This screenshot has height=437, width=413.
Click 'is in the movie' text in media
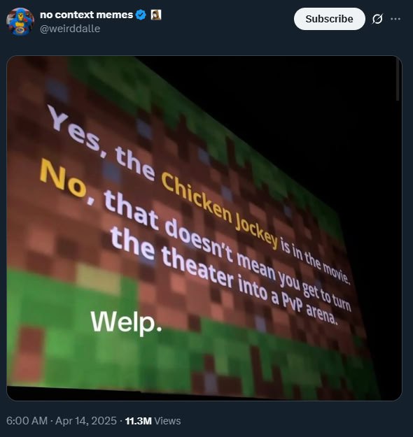[315, 262]
